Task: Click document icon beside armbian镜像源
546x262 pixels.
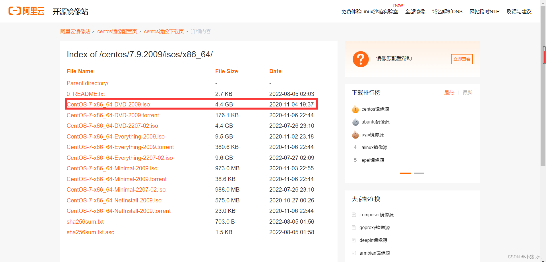Action: (354, 253)
